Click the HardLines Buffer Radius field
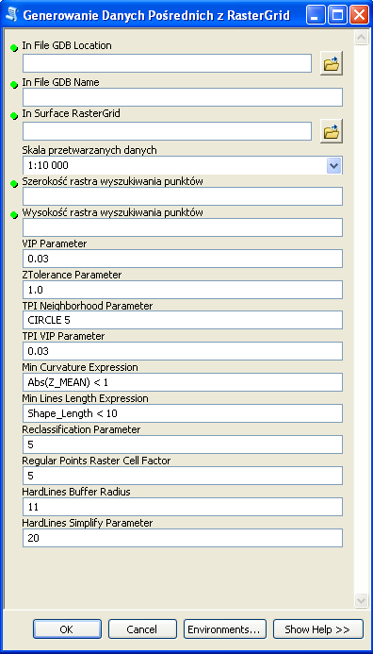Viewport: 373px width, 654px height. pyautogui.click(x=183, y=507)
